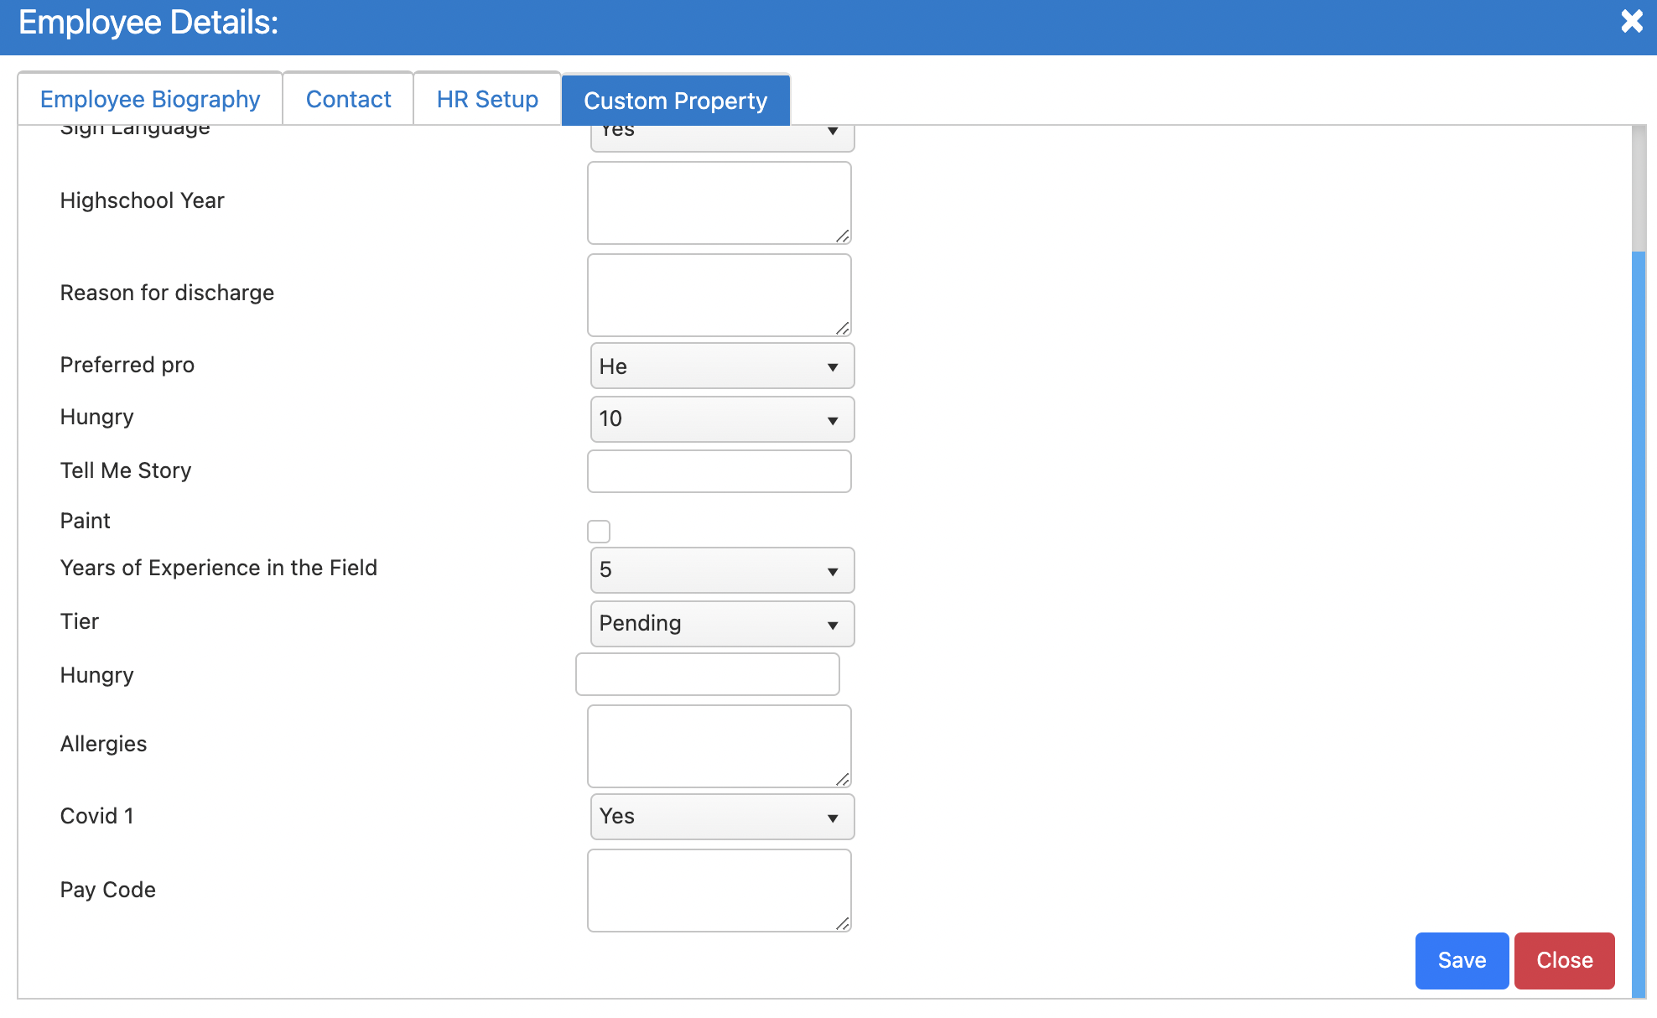1657x1018 pixels.
Task: Grab the Pay Code textarea resize handle
Action: pyautogui.click(x=843, y=923)
